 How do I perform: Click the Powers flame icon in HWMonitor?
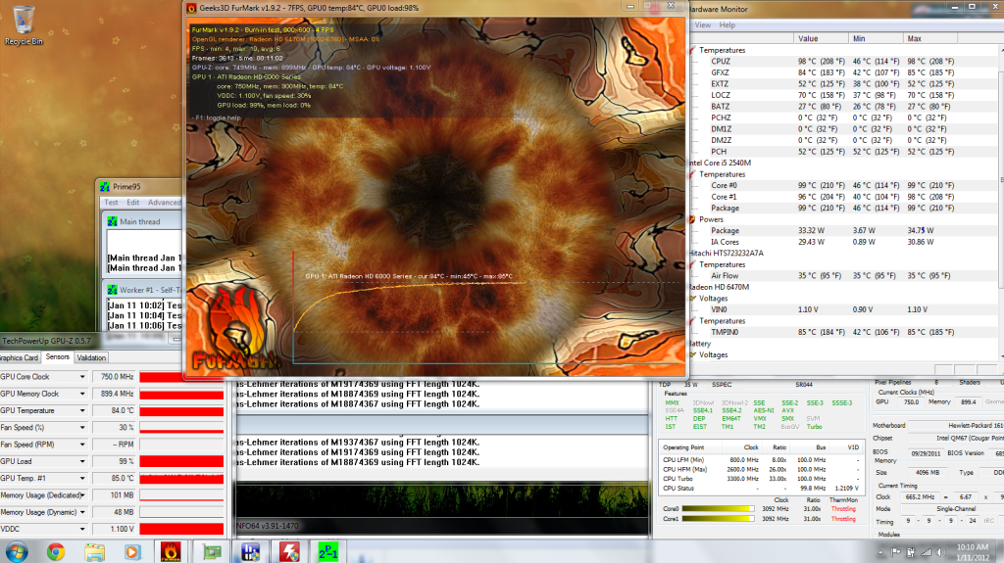point(691,219)
